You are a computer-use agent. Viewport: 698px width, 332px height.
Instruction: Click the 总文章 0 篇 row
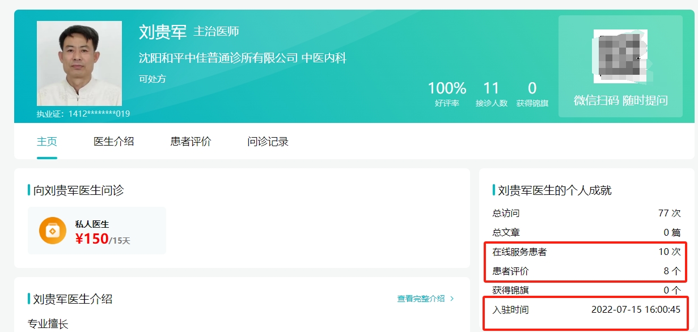pyautogui.click(x=586, y=233)
